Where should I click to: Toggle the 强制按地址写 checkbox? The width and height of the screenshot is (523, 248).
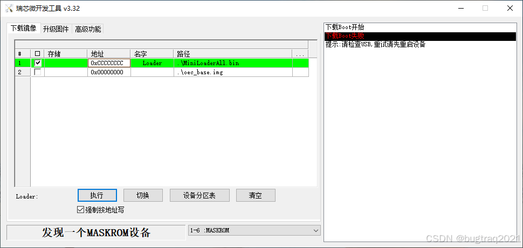click(101, 210)
